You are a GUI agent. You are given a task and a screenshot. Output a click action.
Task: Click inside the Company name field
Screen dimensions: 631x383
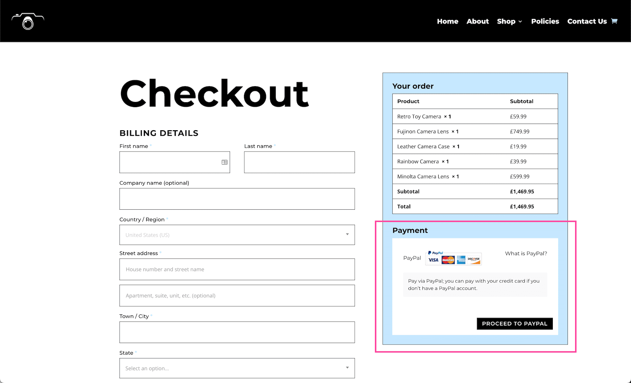point(237,199)
